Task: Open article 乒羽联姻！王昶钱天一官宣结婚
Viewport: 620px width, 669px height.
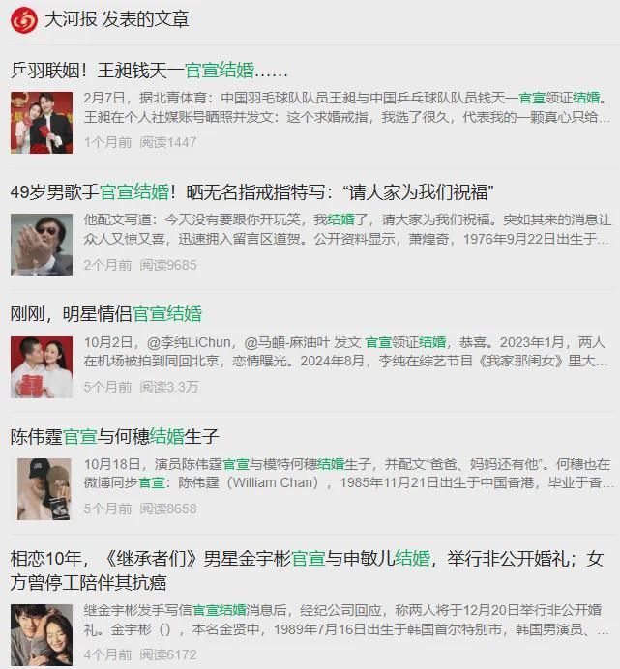Action: click(149, 71)
